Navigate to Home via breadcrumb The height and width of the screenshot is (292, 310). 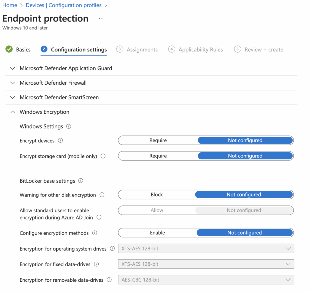pos(10,5)
